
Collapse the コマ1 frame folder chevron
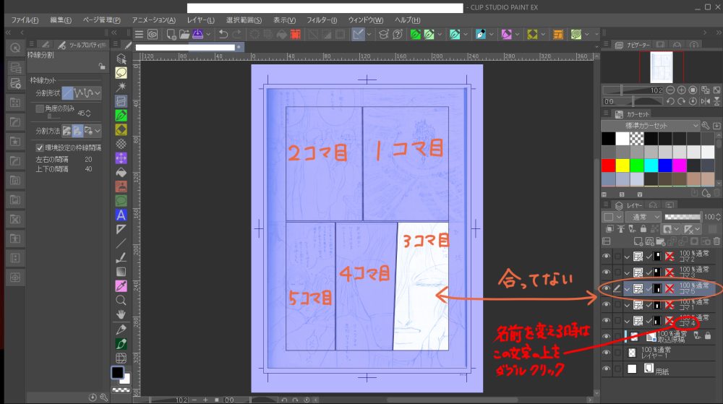coord(627,306)
